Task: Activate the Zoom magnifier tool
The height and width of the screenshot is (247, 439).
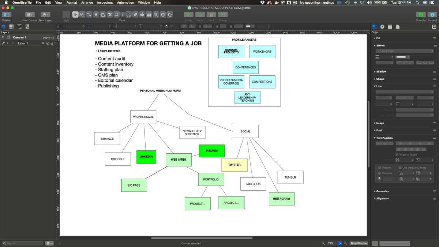Action: tap(156, 15)
